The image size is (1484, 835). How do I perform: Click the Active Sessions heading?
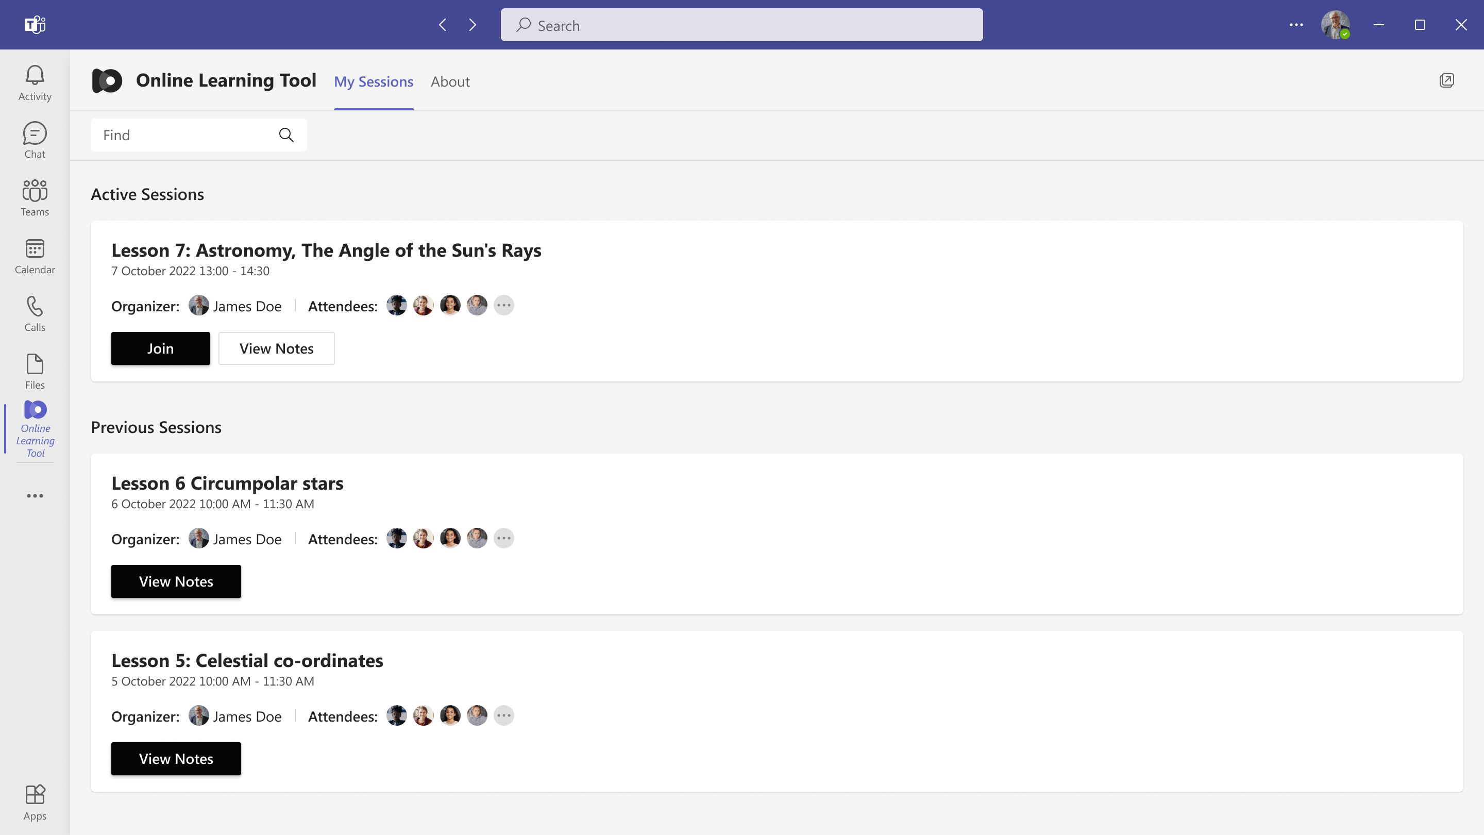147,194
